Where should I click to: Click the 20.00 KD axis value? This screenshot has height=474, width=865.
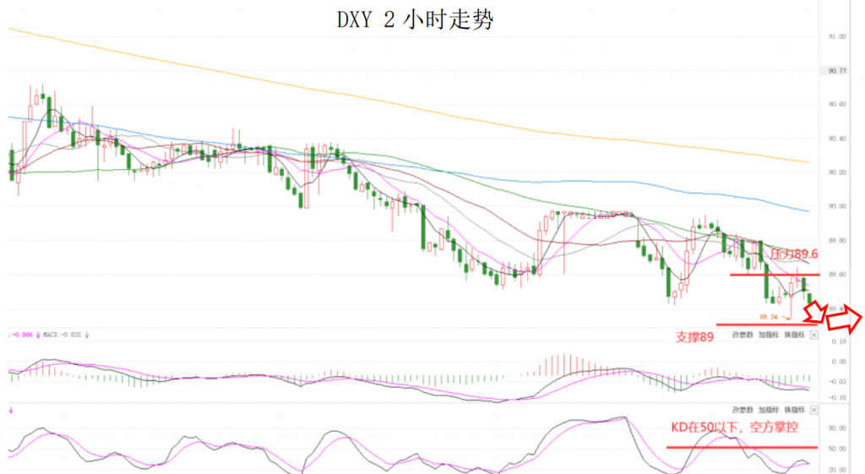[x=837, y=470]
